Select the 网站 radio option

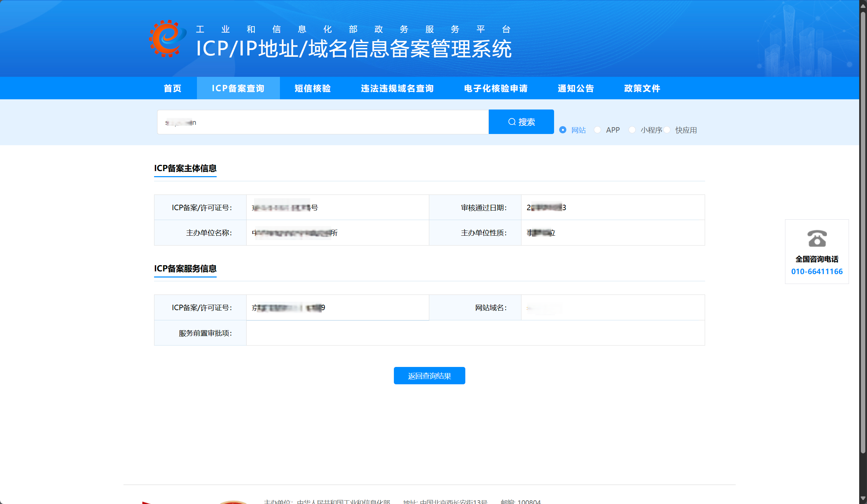pos(563,130)
